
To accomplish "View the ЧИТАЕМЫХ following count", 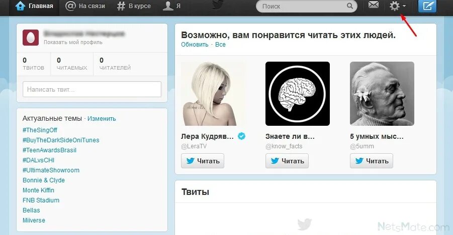I will [72, 64].
